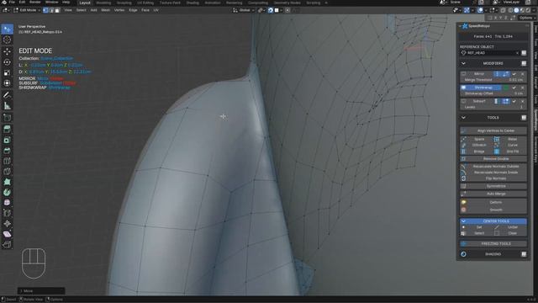Select the Poly Build tool
This screenshot has width=538, height=303.
[8, 182]
